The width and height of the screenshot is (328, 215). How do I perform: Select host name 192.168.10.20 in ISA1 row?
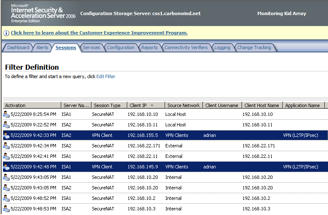(x=257, y=177)
